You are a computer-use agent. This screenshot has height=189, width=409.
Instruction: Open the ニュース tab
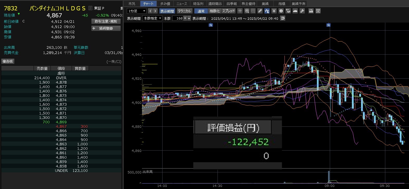[182, 4]
